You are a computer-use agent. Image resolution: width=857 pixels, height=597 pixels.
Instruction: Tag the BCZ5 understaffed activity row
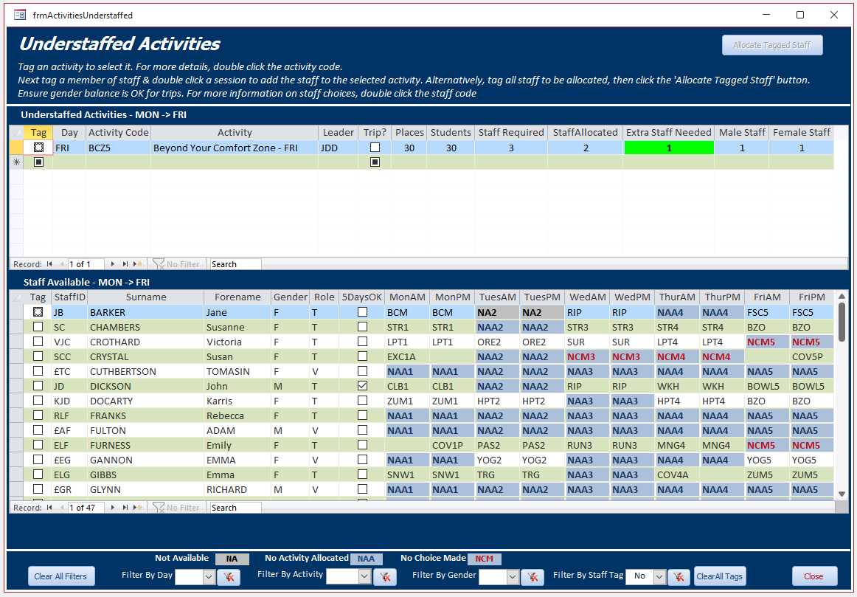pos(38,148)
